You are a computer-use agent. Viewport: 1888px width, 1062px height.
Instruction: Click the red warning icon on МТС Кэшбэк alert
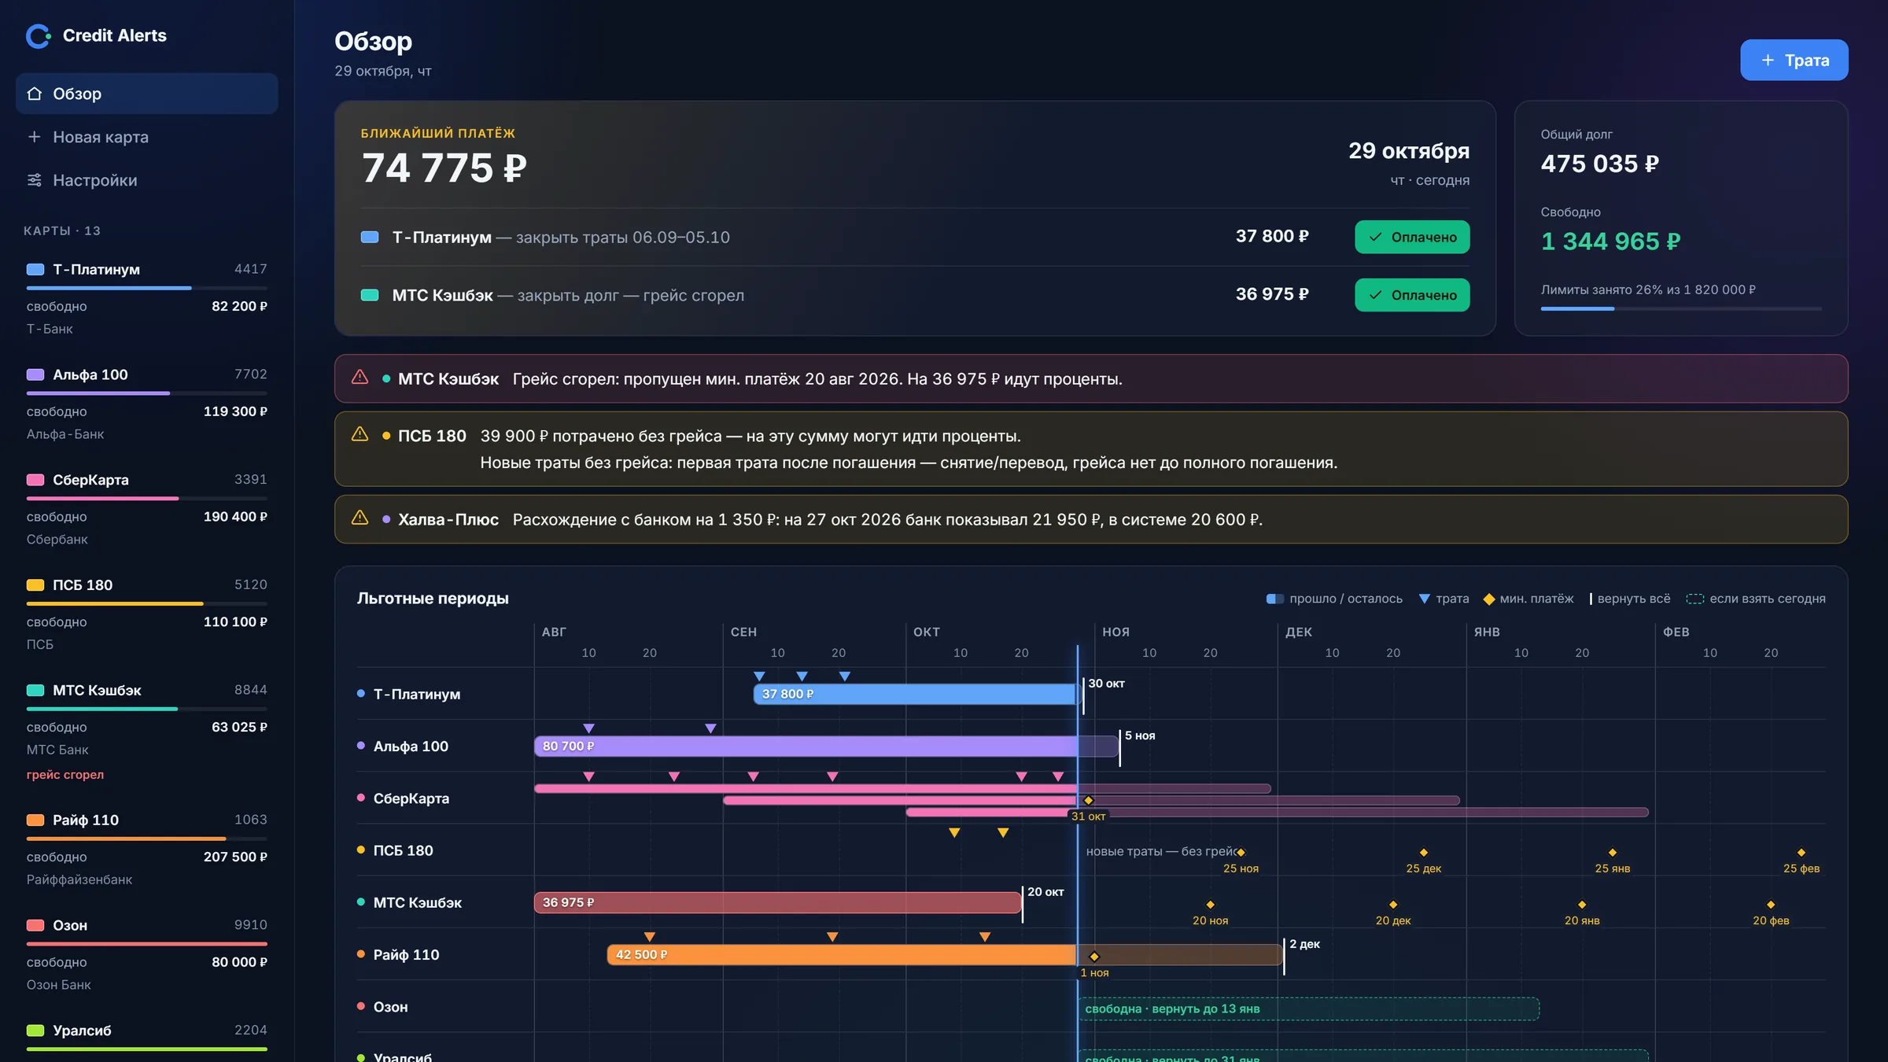coord(360,378)
